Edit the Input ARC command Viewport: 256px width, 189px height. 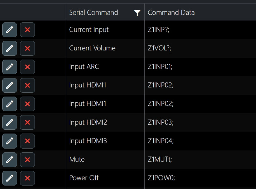tap(10, 67)
